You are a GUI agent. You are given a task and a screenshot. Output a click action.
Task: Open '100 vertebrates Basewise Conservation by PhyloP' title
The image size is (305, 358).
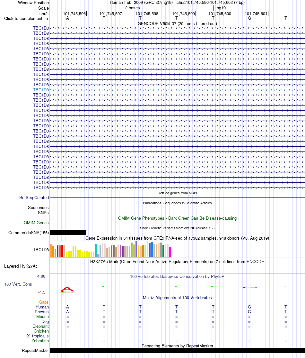(x=177, y=277)
